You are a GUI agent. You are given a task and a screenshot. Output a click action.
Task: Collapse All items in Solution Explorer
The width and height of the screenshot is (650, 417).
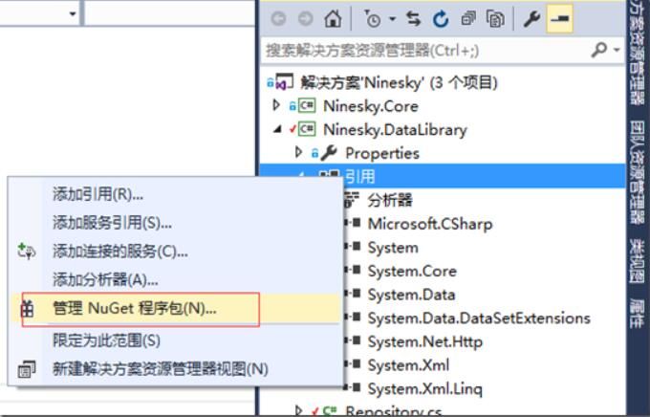point(468,19)
